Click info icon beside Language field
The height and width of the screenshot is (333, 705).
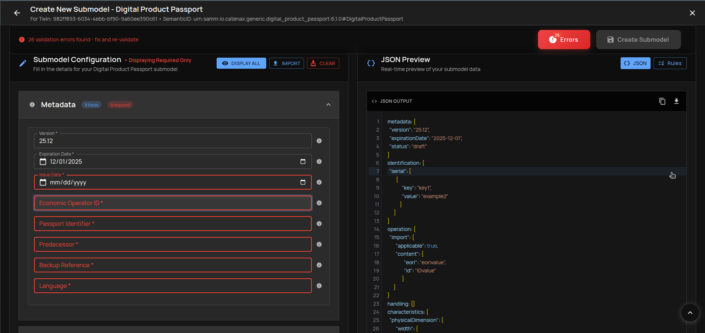(x=319, y=286)
